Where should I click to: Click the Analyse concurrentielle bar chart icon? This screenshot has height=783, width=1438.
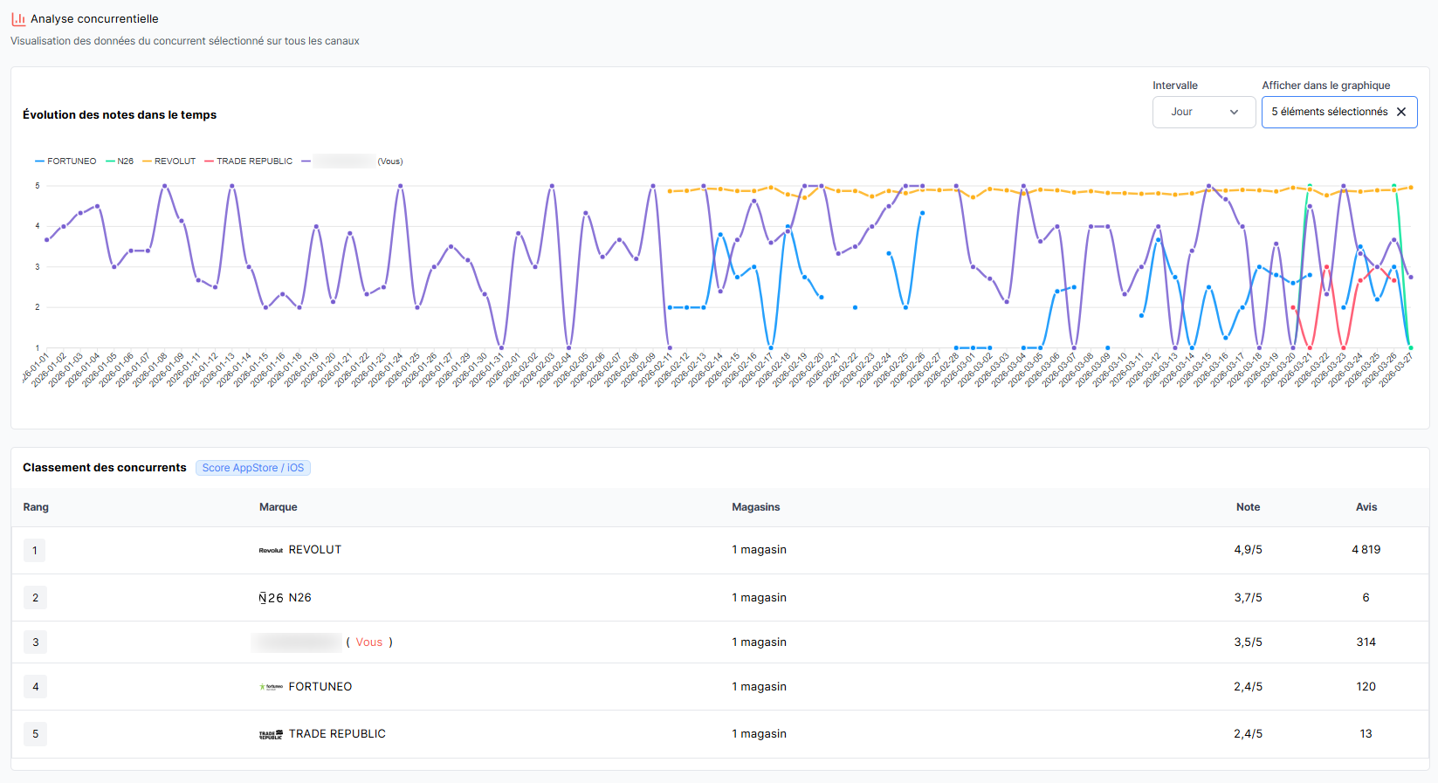coord(17,18)
